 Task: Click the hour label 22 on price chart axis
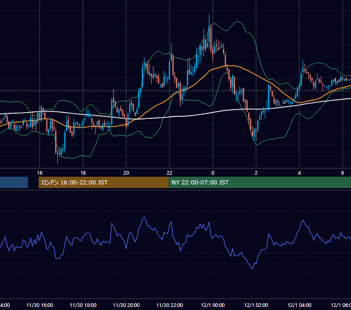[169, 173]
